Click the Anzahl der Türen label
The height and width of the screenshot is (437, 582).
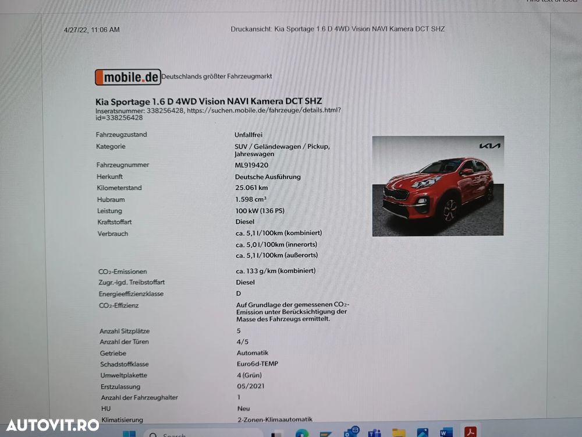124,342
